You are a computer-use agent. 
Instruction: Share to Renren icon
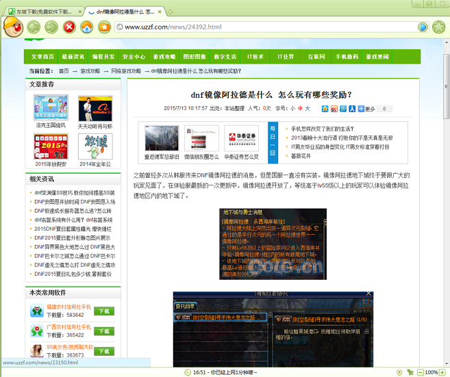(x=352, y=109)
